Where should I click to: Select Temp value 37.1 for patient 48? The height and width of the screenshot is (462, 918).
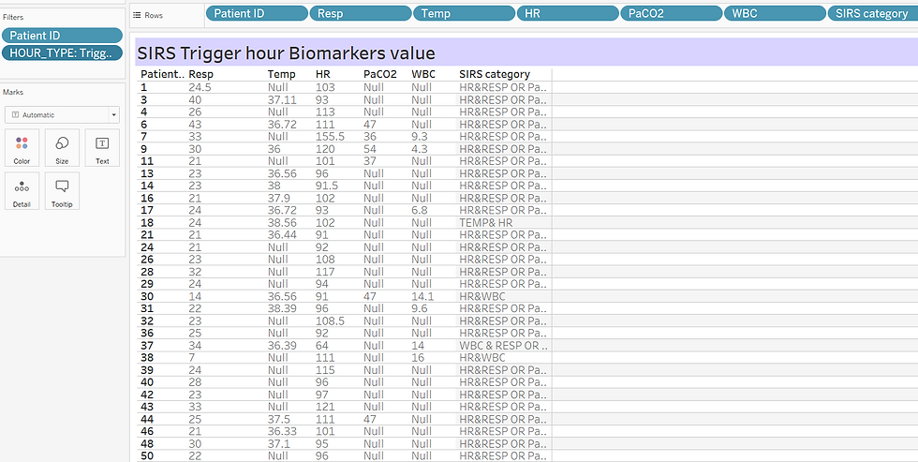(279, 444)
